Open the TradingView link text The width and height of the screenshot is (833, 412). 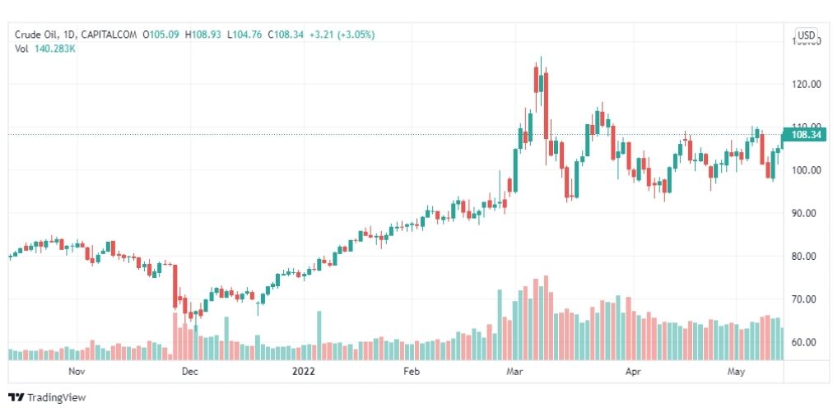(x=56, y=398)
